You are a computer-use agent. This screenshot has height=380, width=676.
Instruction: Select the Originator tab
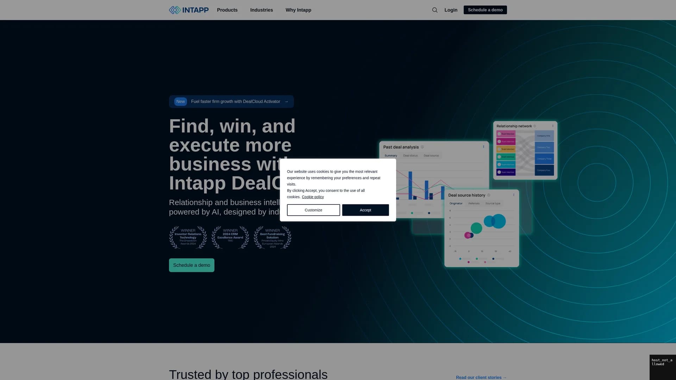[456, 203]
